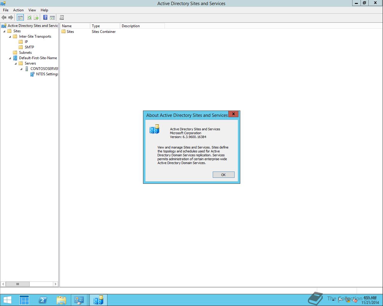Open the View menu

coord(32,10)
